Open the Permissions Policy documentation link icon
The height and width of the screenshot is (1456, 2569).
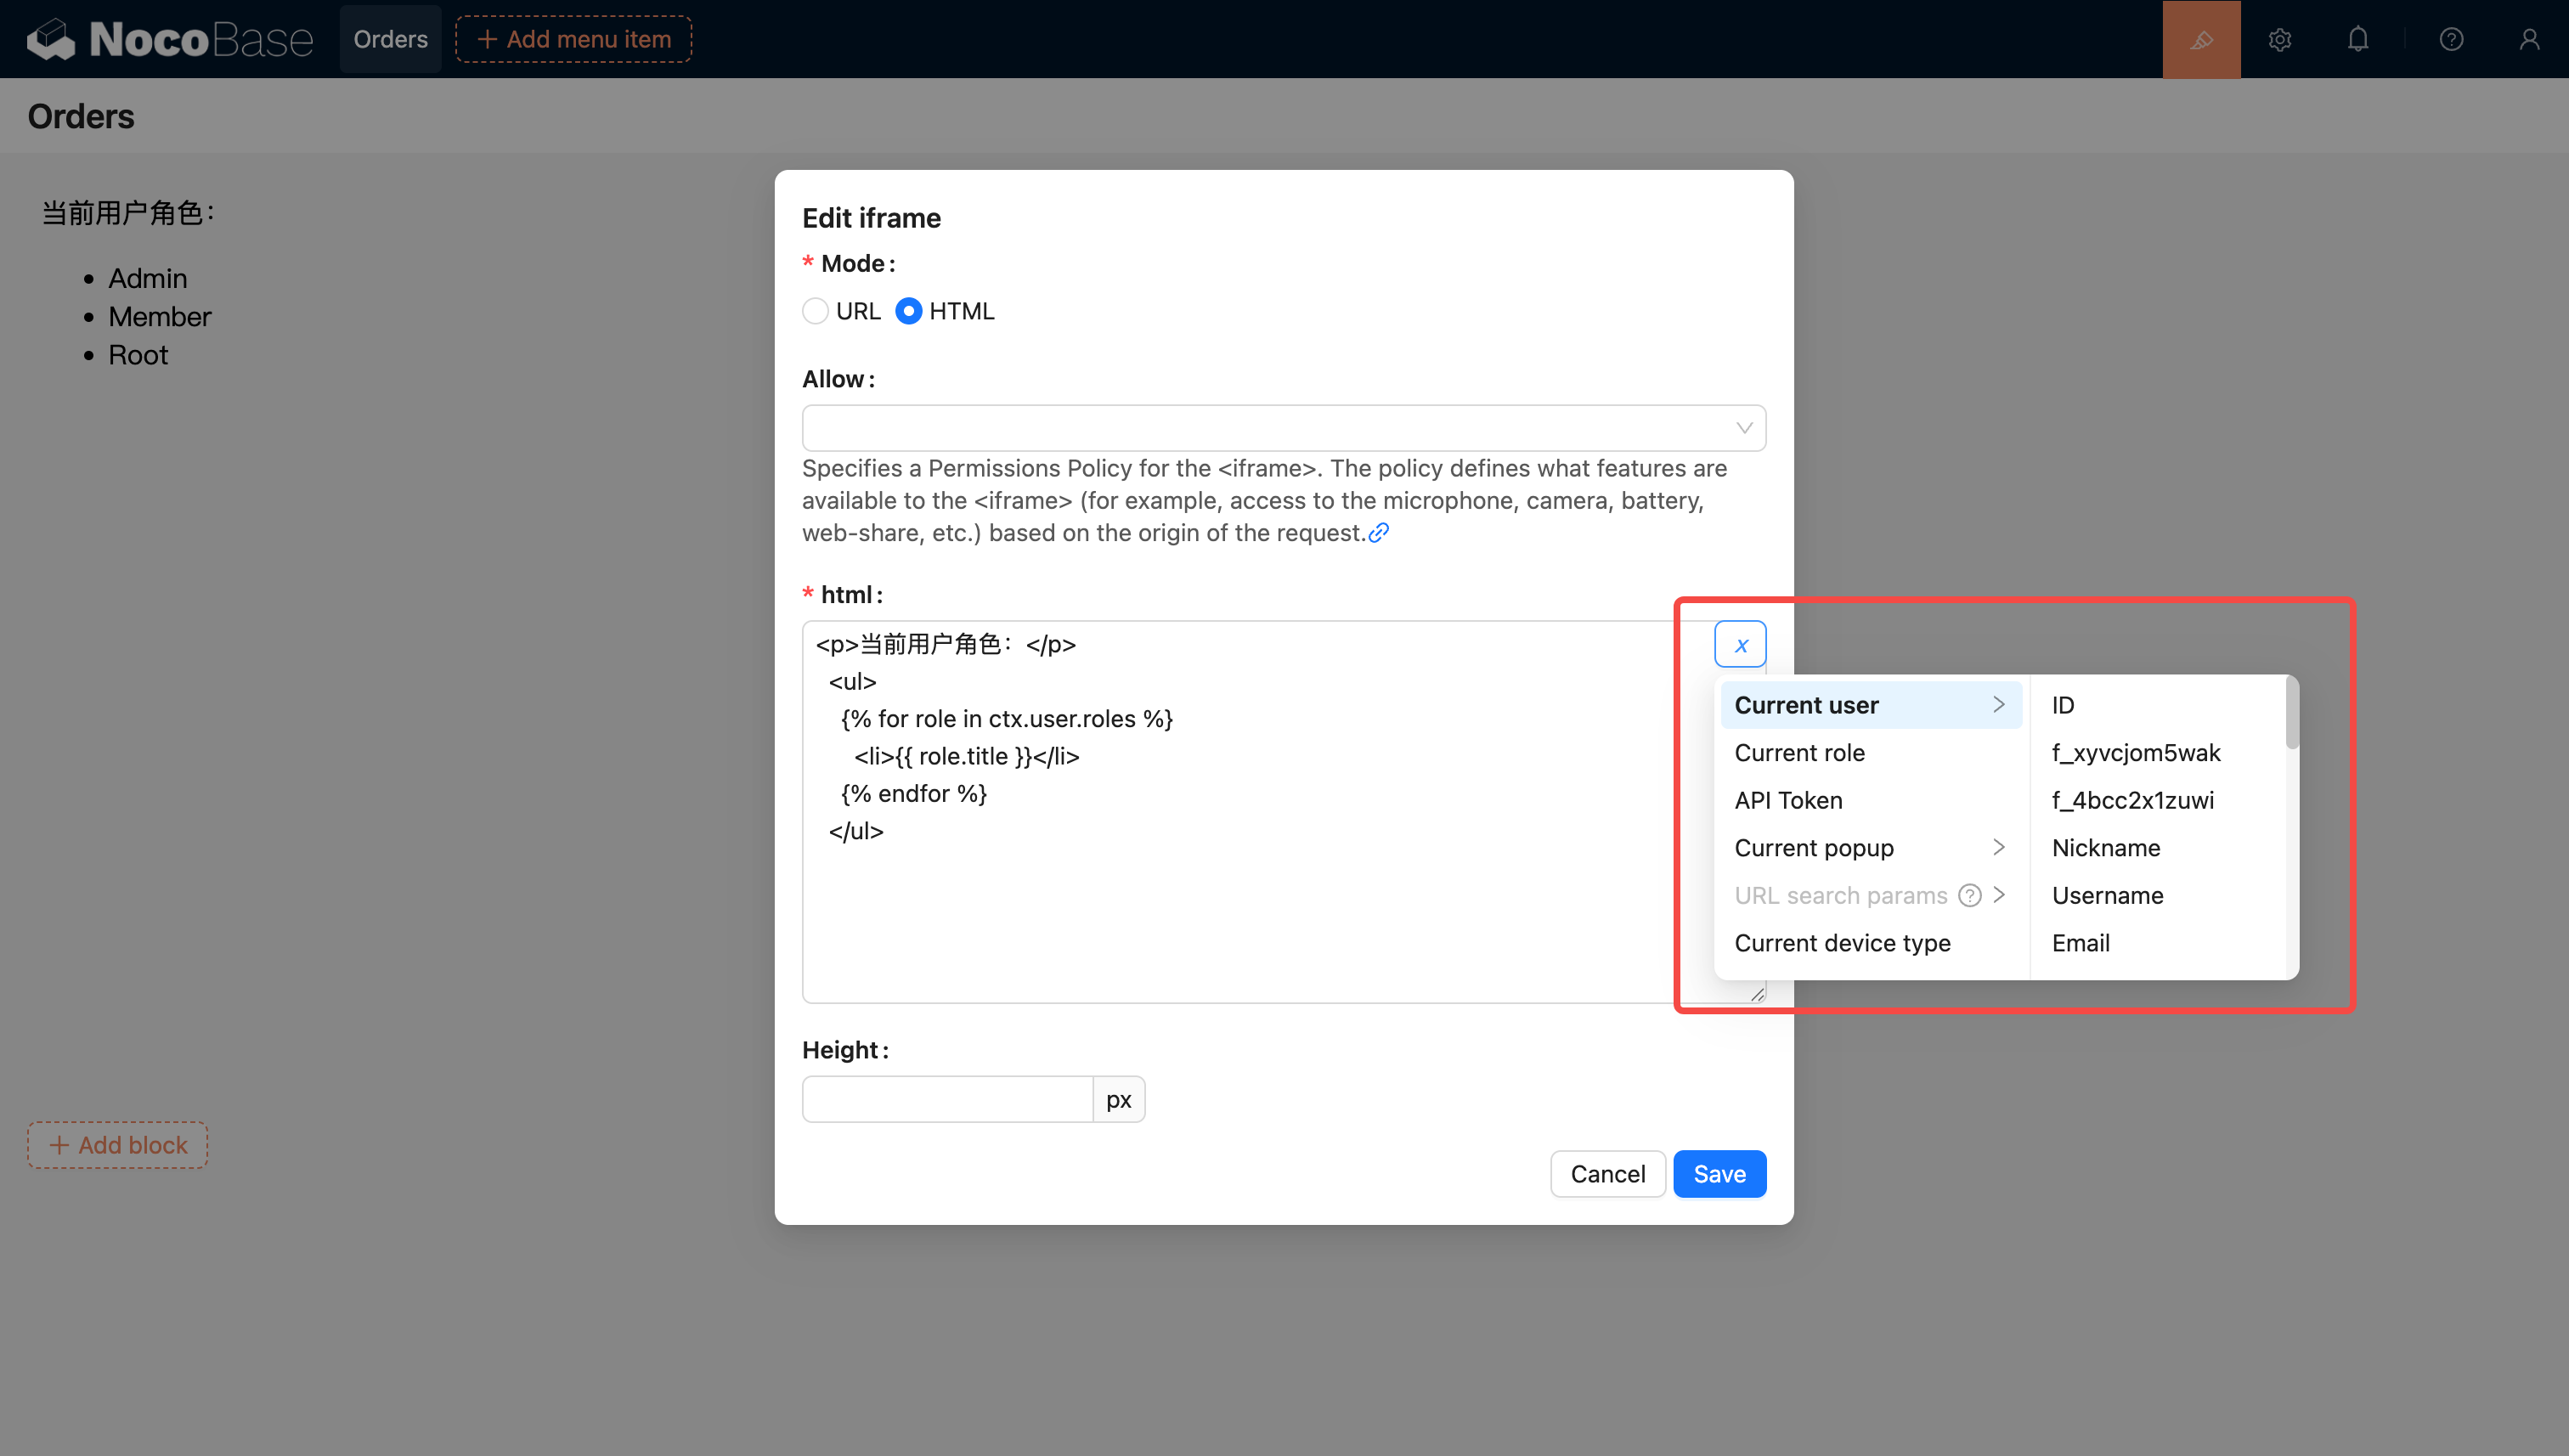[1379, 533]
